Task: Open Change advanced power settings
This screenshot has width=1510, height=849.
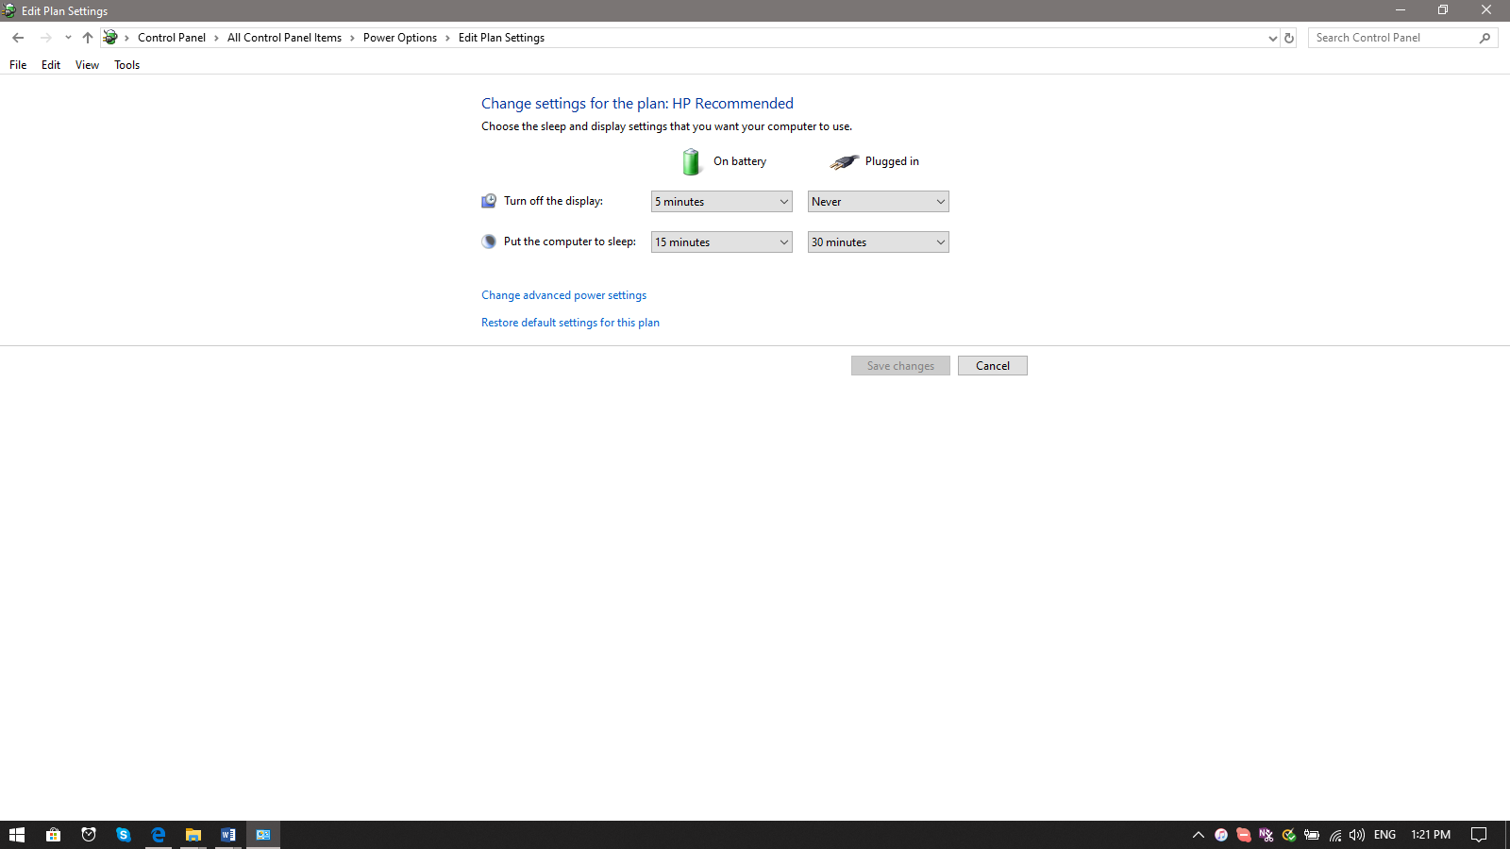Action: pos(563,294)
